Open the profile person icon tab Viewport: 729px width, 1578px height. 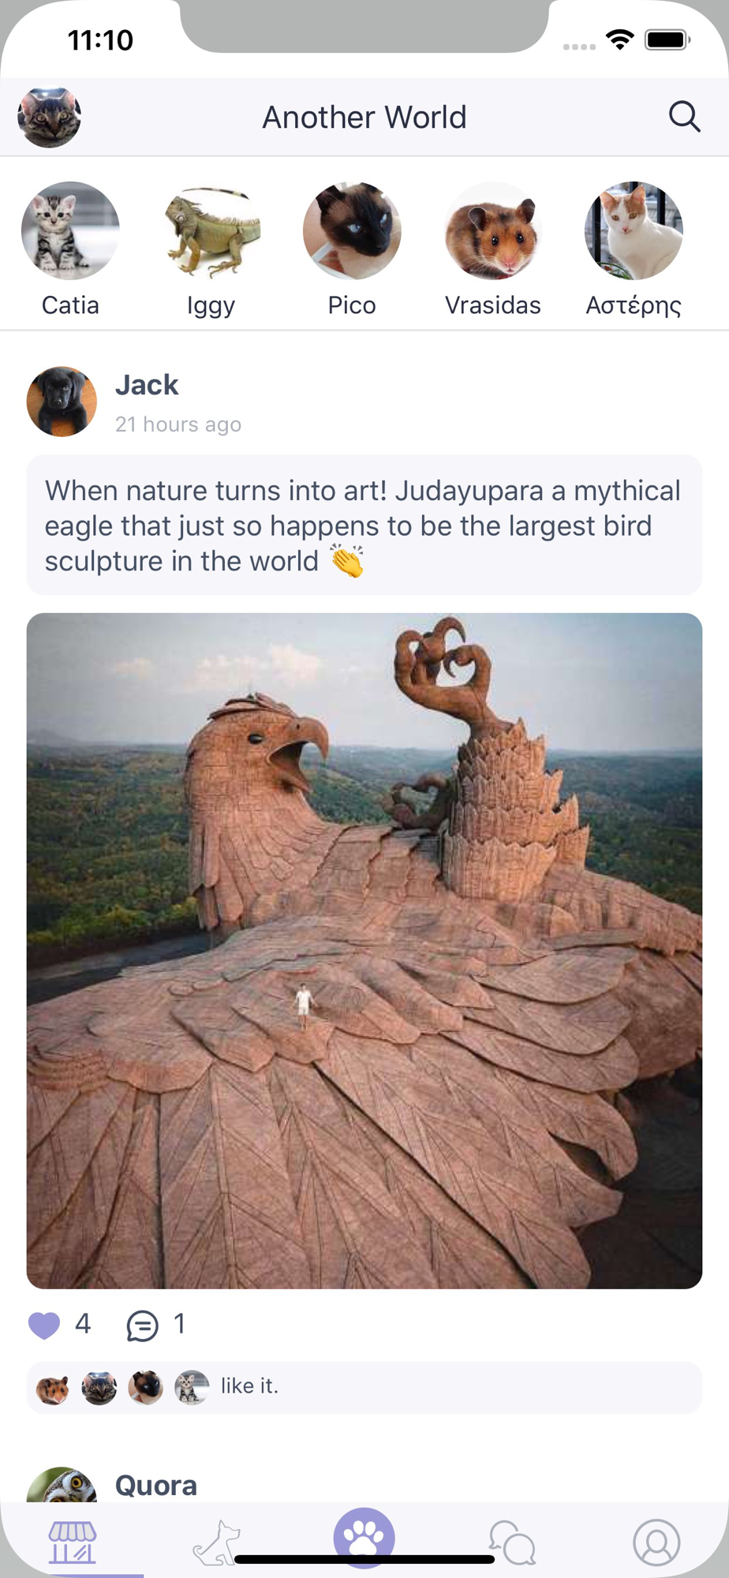coord(656,1542)
